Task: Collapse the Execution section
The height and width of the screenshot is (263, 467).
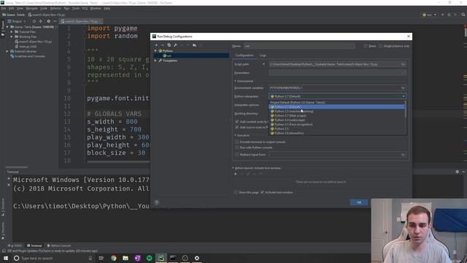Action: tap(235, 135)
